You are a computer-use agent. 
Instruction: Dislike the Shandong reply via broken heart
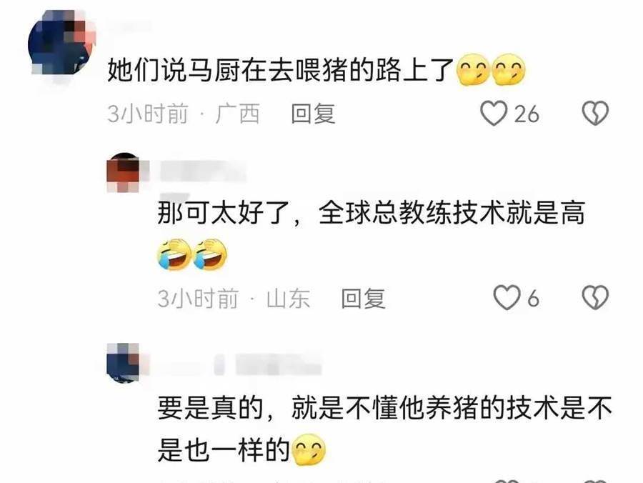point(595,298)
